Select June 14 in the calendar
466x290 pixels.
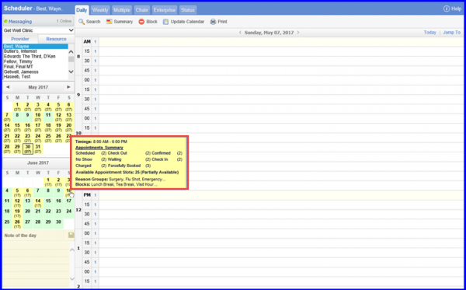click(x=38, y=203)
